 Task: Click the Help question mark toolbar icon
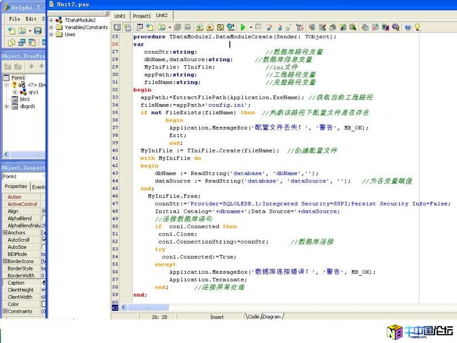click(x=408, y=27)
